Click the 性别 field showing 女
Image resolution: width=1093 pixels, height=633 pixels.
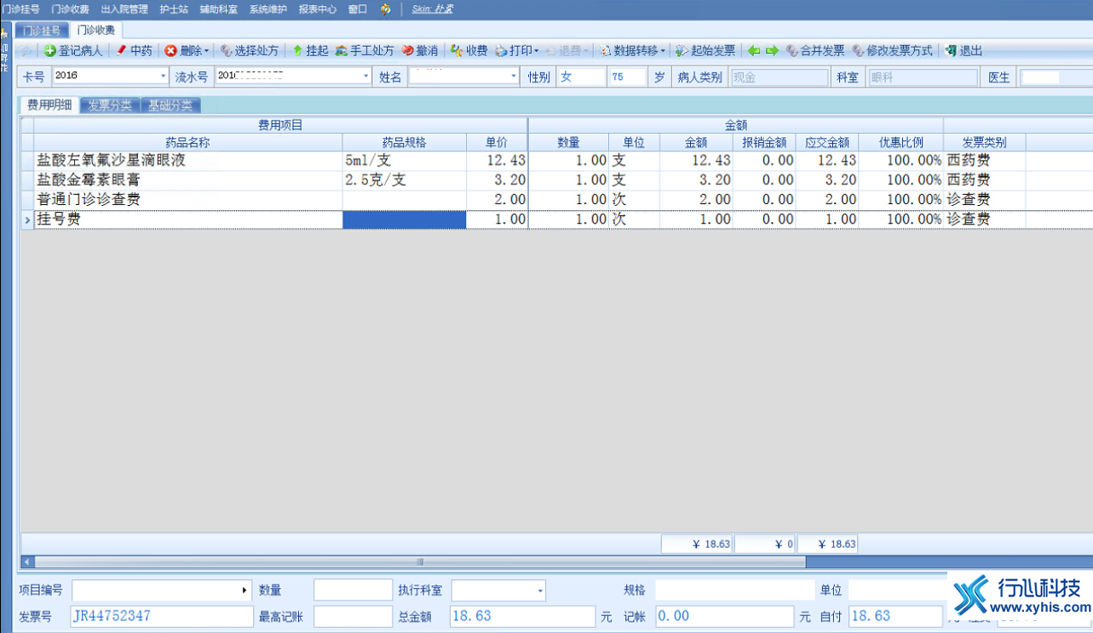click(x=580, y=77)
